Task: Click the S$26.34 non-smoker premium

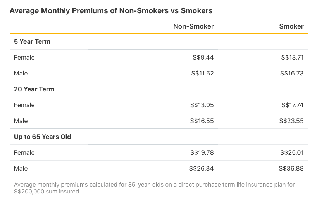Action: [201, 168]
